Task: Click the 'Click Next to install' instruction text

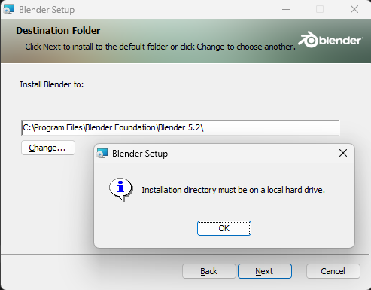Action: (x=160, y=47)
